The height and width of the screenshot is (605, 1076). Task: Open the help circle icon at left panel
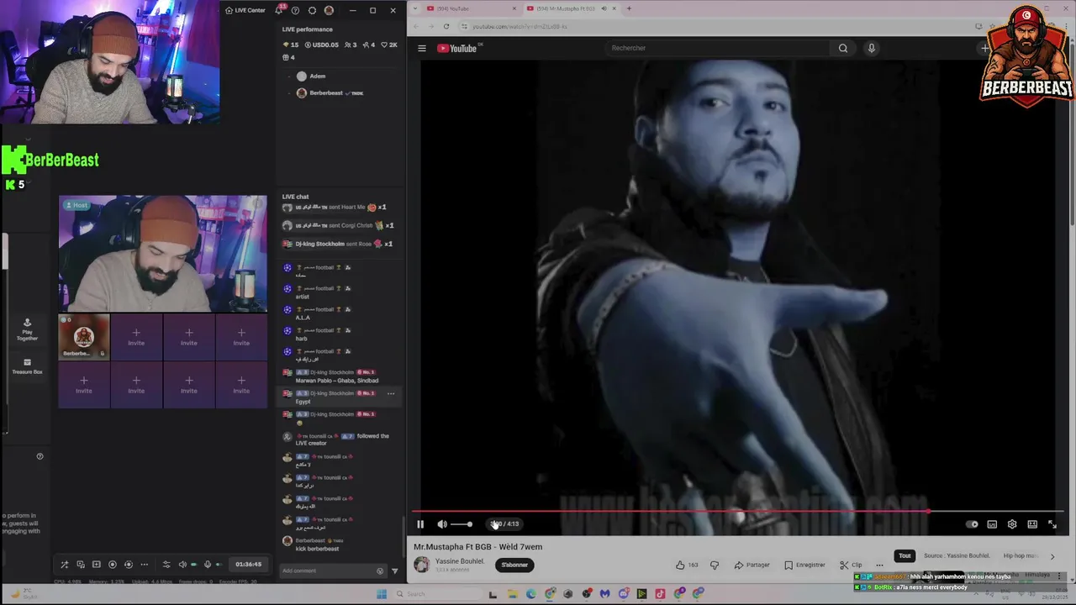pyautogui.click(x=40, y=456)
